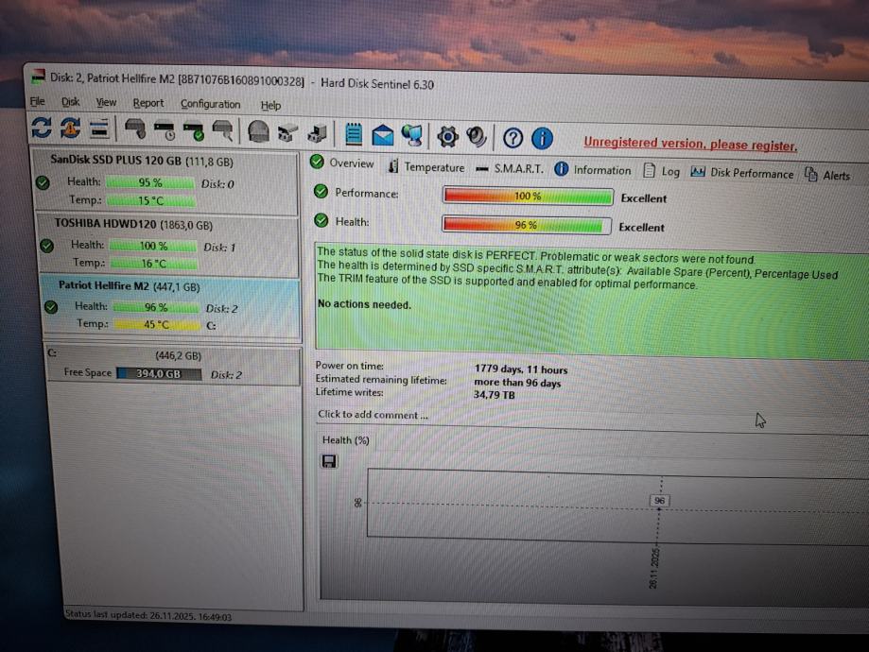Click the 'No actions needed.' text
The image size is (869, 652).
pos(364,304)
